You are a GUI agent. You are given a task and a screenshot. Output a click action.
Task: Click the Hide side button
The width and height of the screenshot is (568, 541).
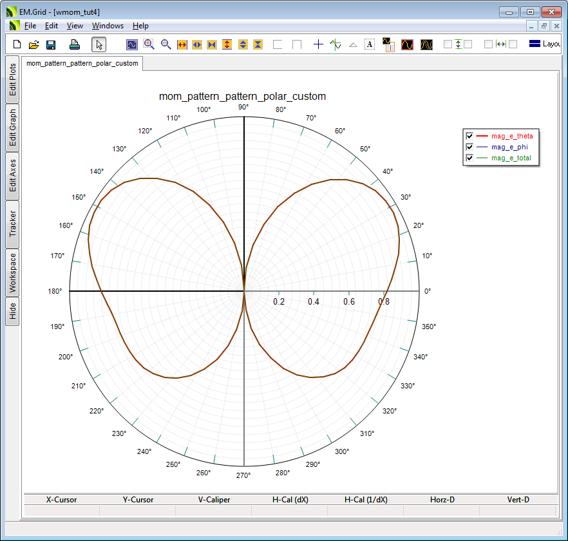[x=12, y=312]
